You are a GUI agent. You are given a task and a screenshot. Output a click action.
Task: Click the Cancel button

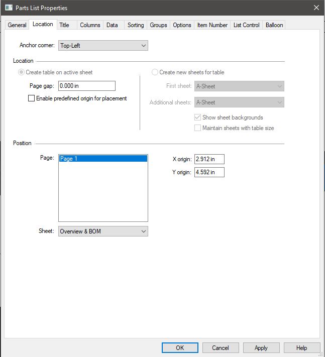[221, 347]
